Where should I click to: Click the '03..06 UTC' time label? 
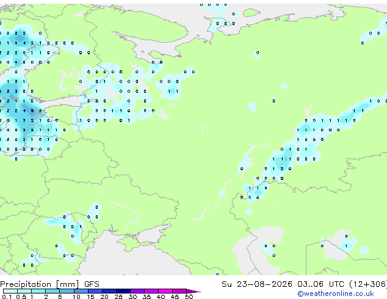point(320,284)
